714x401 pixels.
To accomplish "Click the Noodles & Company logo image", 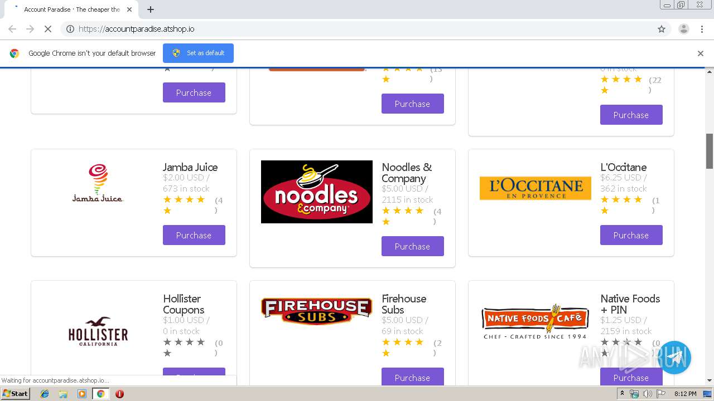I will click(x=317, y=192).
